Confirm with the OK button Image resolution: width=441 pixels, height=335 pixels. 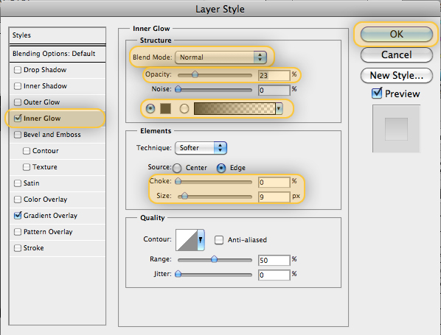(396, 35)
